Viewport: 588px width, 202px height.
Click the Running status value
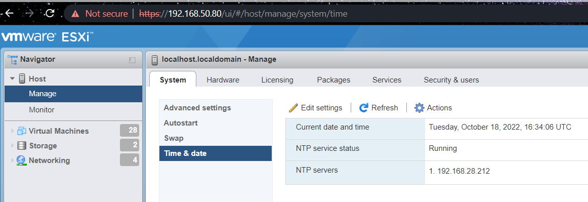[442, 148]
